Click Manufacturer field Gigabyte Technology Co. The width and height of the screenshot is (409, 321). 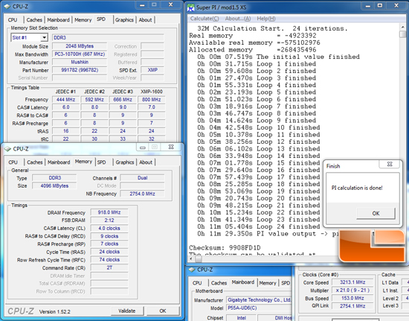coord(259,300)
